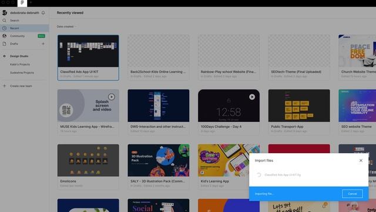Open Church Website Theme thumbnail
376x212 pixels.
tap(357, 51)
